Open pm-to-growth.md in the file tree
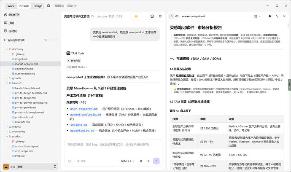Screen dimensions: 291x172 click(x=25, y=107)
